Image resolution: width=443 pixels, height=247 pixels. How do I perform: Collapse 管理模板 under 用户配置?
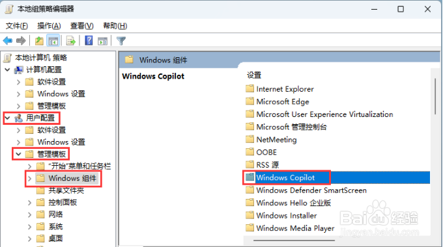tap(19, 154)
